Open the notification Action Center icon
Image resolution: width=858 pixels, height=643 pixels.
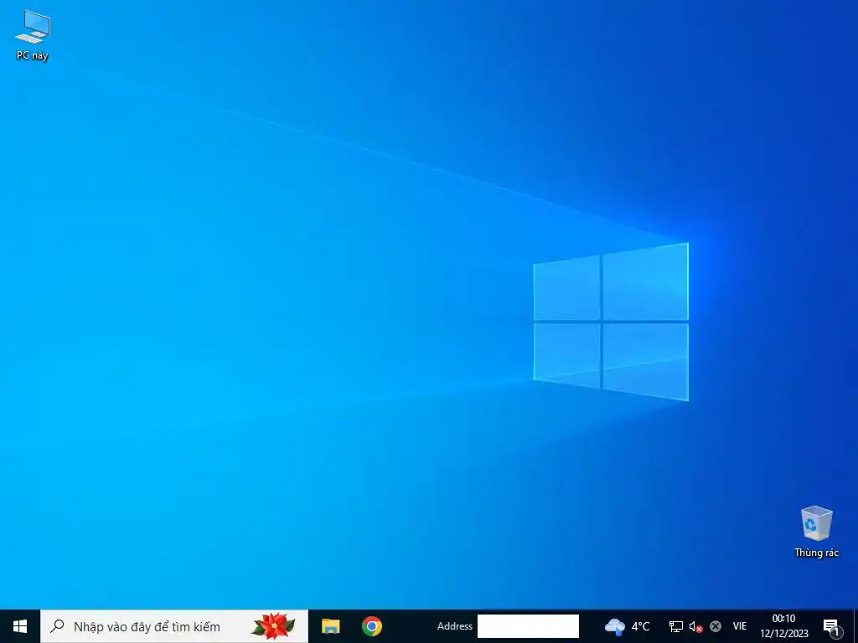pos(832,626)
